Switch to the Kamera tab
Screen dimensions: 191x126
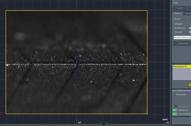[177, 13]
